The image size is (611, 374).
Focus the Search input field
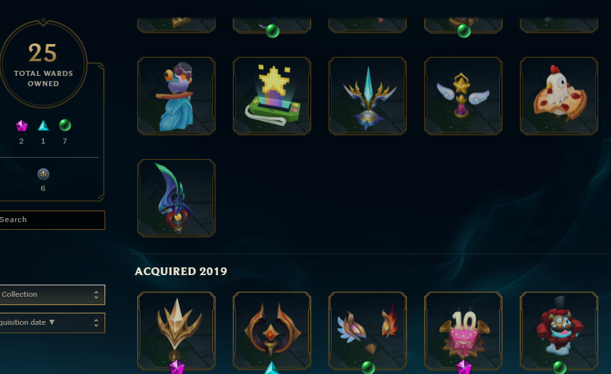tap(52, 220)
